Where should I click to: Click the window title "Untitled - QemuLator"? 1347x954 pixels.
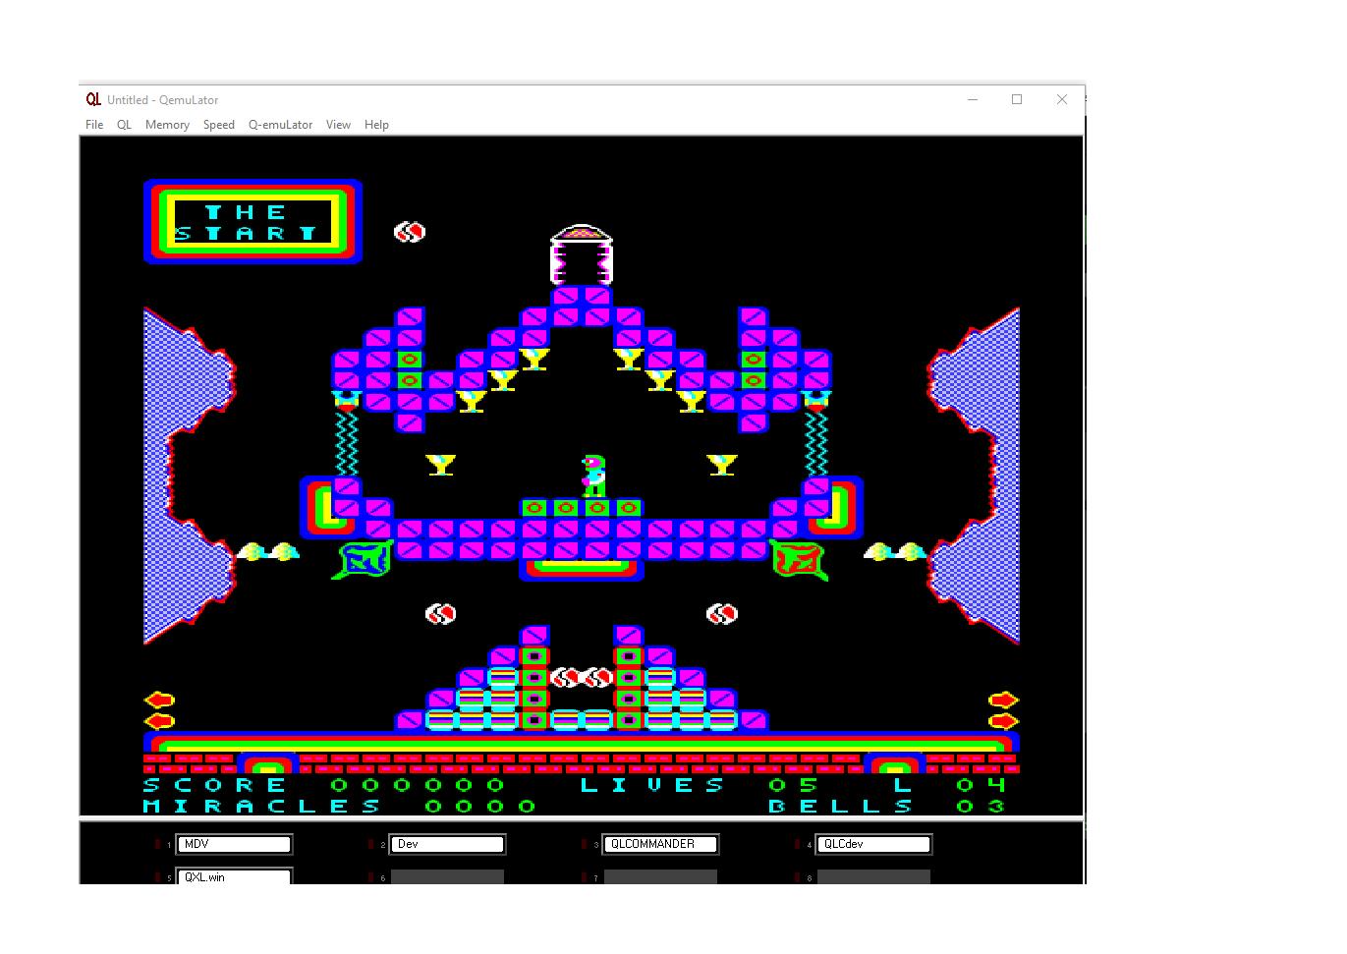point(163,100)
